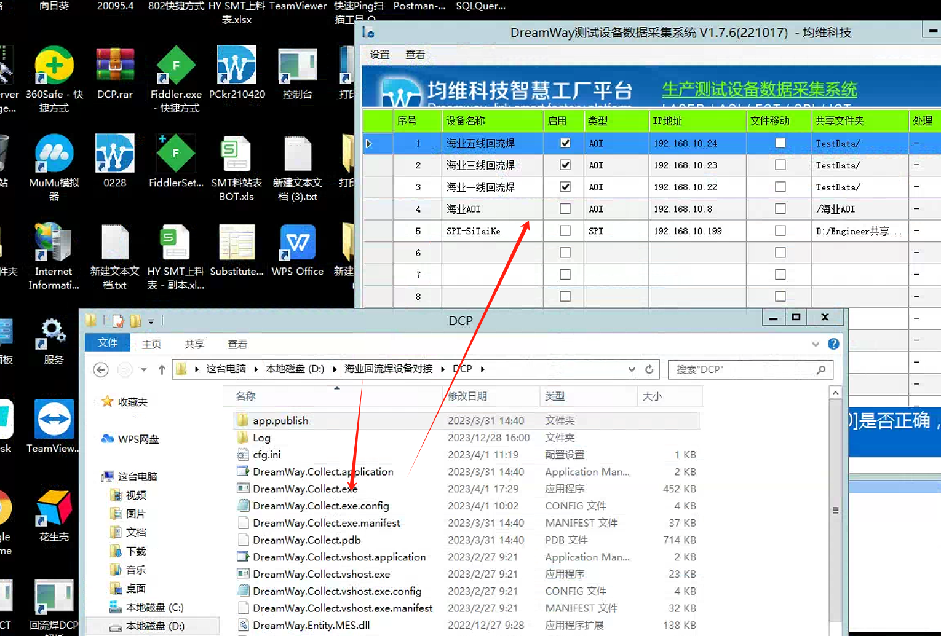Open the MuMu emulator desktop icon
This screenshot has height=636, width=941.
click(54, 154)
